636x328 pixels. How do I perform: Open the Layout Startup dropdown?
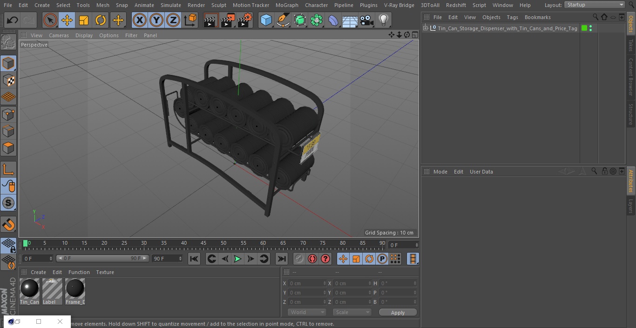click(x=595, y=5)
